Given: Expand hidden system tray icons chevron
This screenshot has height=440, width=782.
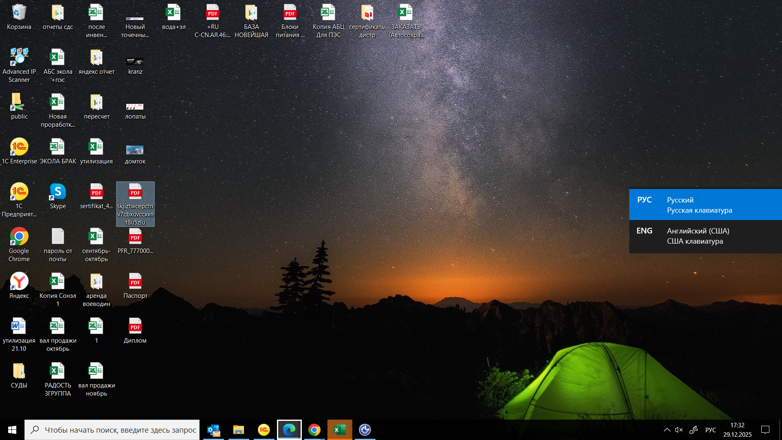Looking at the screenshot, I should coord(667,430).
